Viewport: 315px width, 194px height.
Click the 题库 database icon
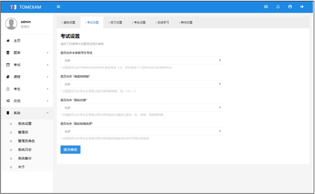[x=8, y=52]
